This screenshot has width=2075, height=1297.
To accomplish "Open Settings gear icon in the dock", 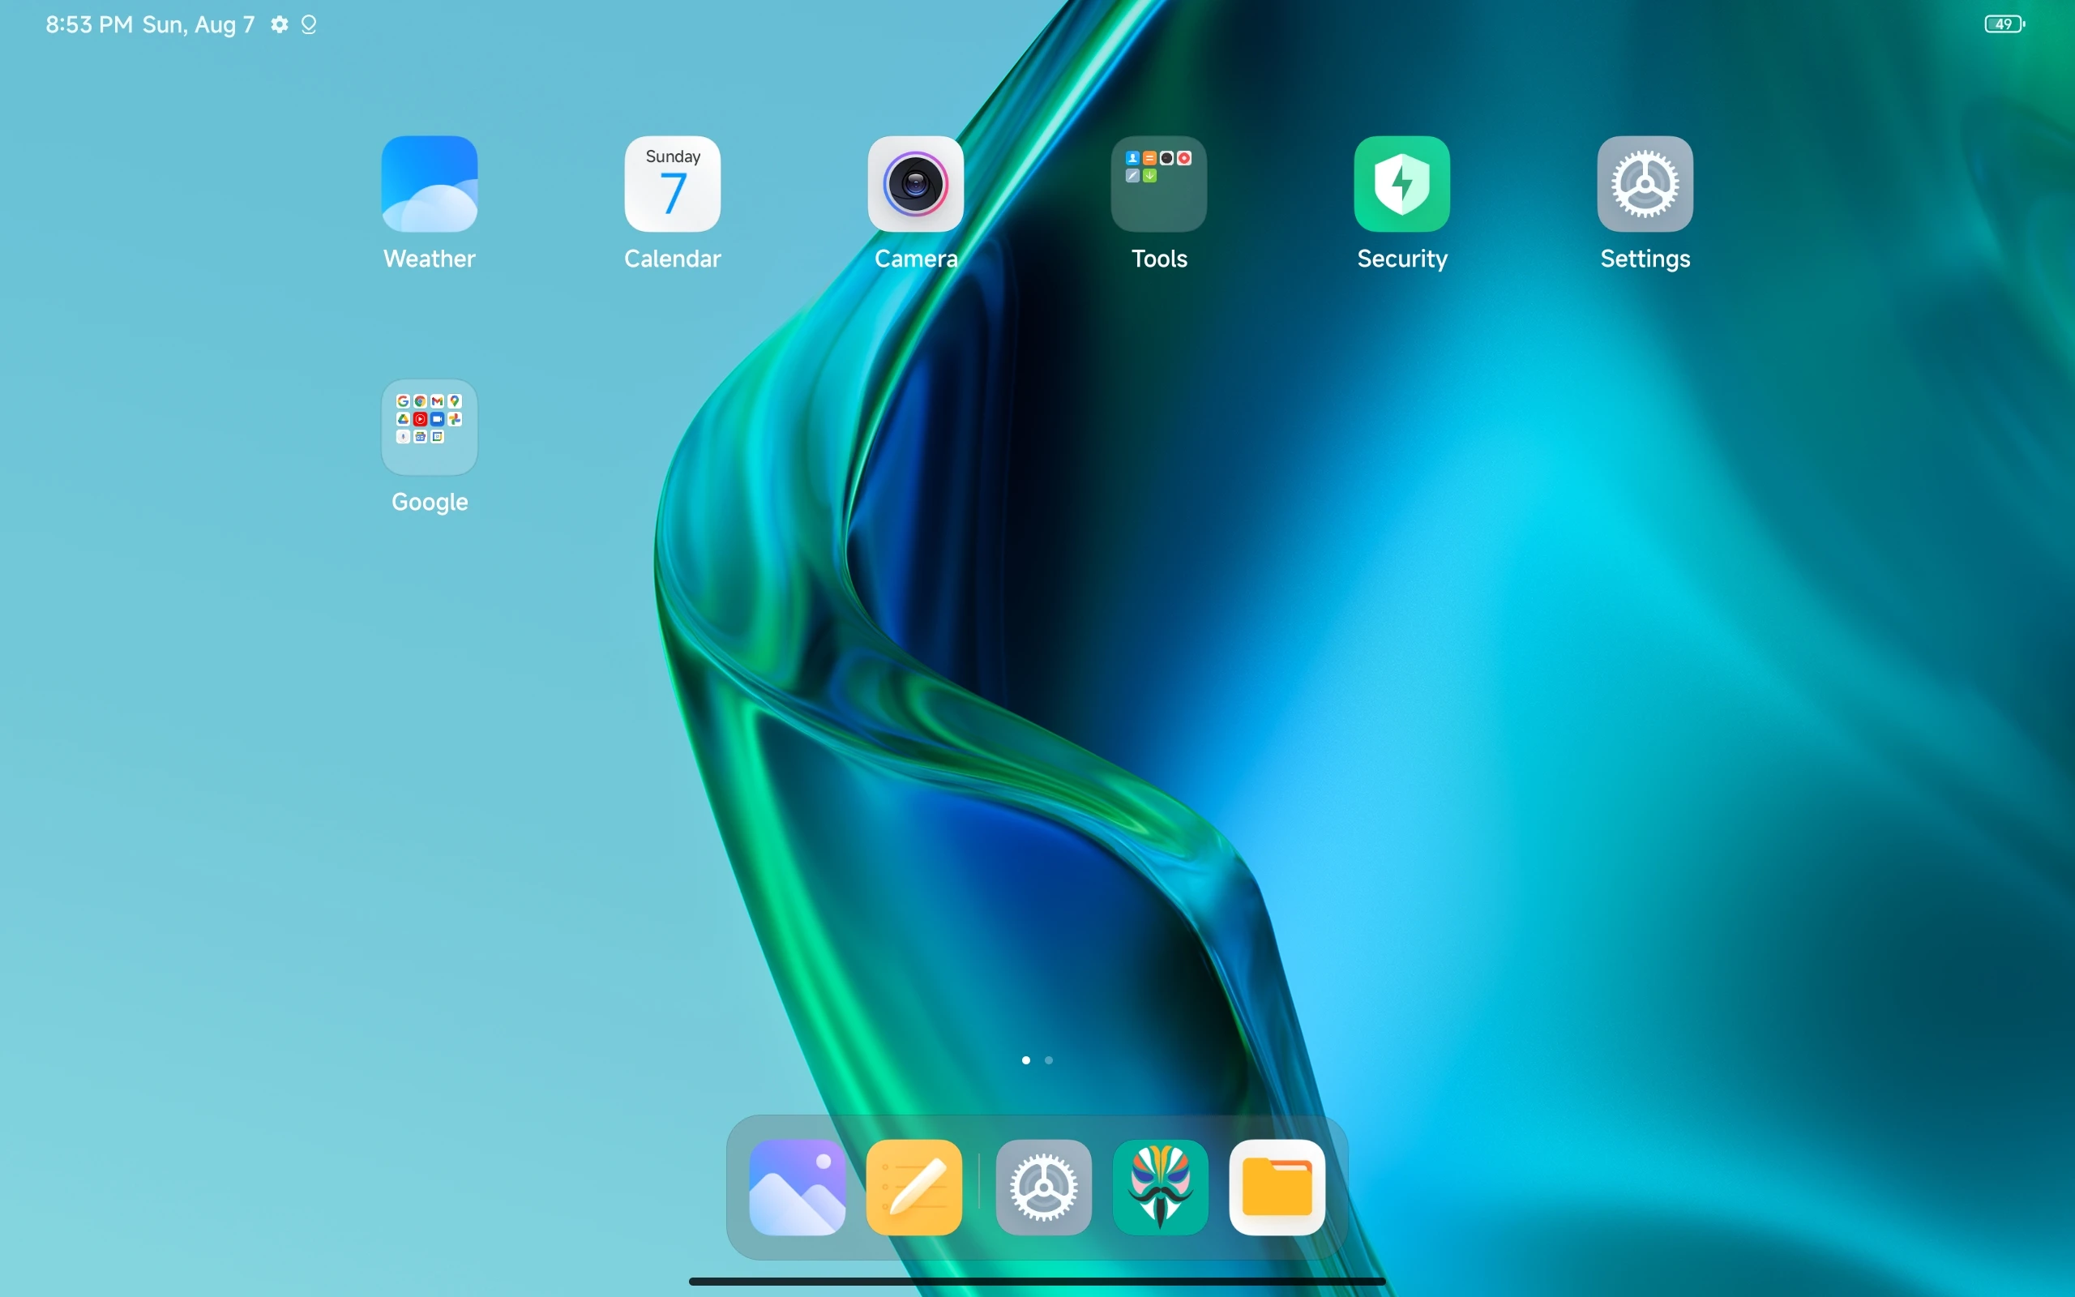I will (x=1043, y=1188).
